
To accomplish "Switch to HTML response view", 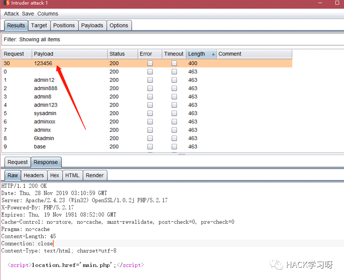I will [x=72, y=175].
